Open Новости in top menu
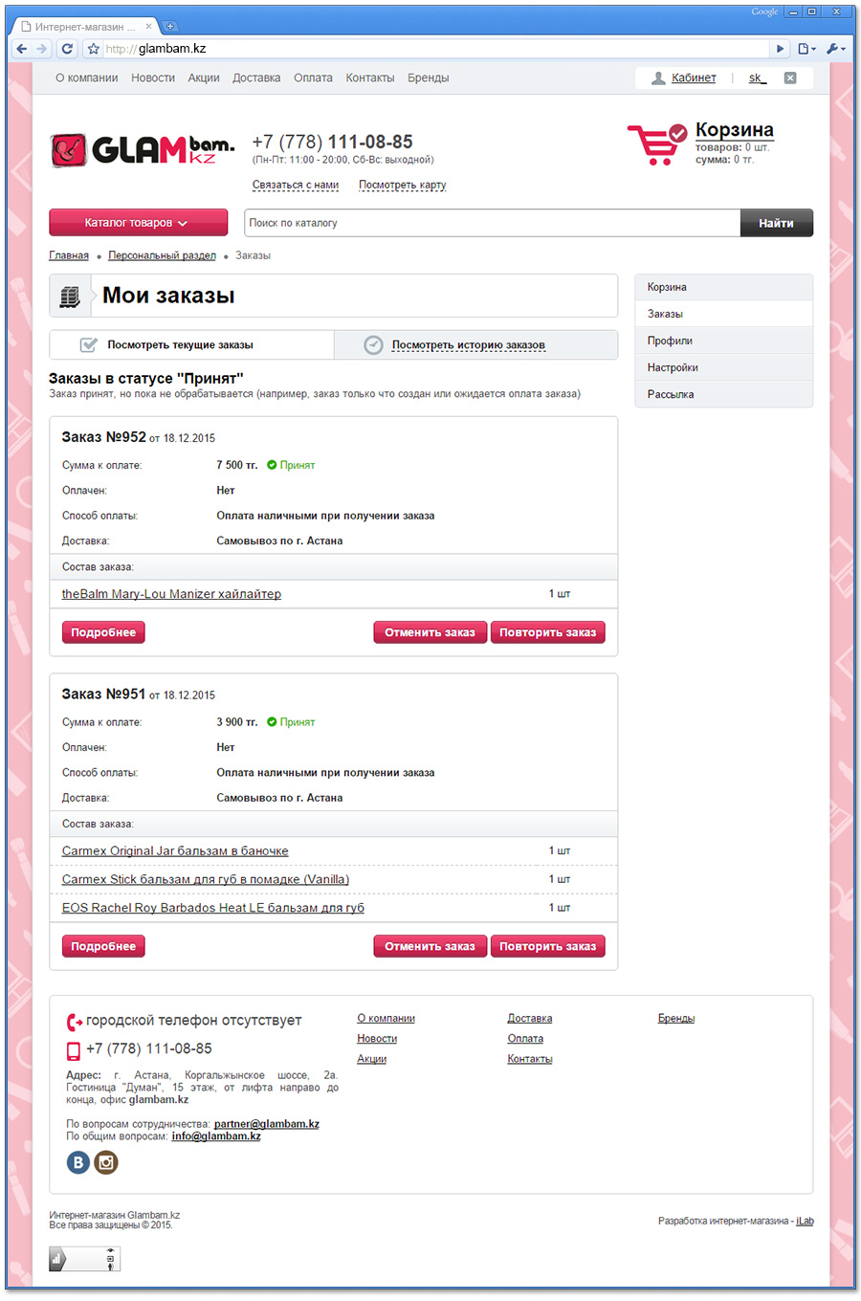 pyautogui.click(x=153, y=78)
